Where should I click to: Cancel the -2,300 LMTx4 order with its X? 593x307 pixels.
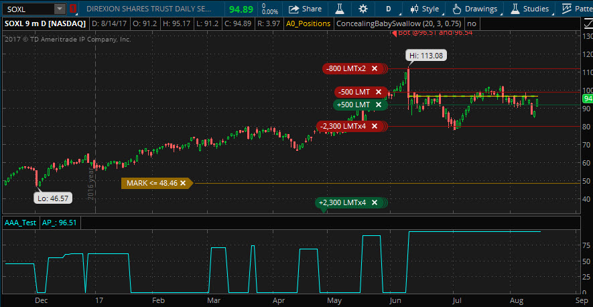(x=375, y=126)
